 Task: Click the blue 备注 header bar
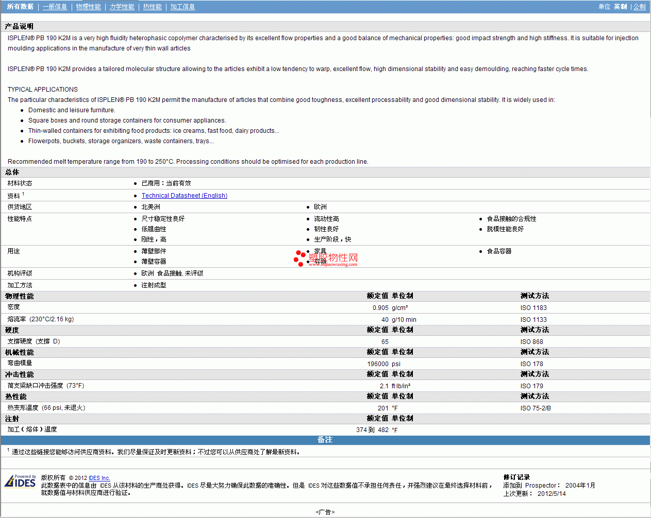coord(325,440)
